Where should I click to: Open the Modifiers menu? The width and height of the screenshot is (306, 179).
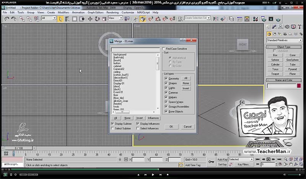tap(63, 12)
